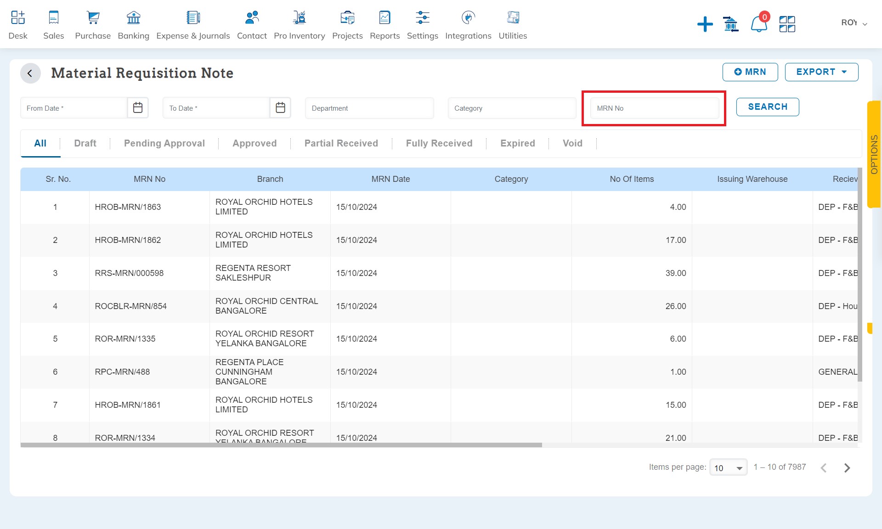Open the Desk module icon
The image size is (882, 529).
click(18, 17)
